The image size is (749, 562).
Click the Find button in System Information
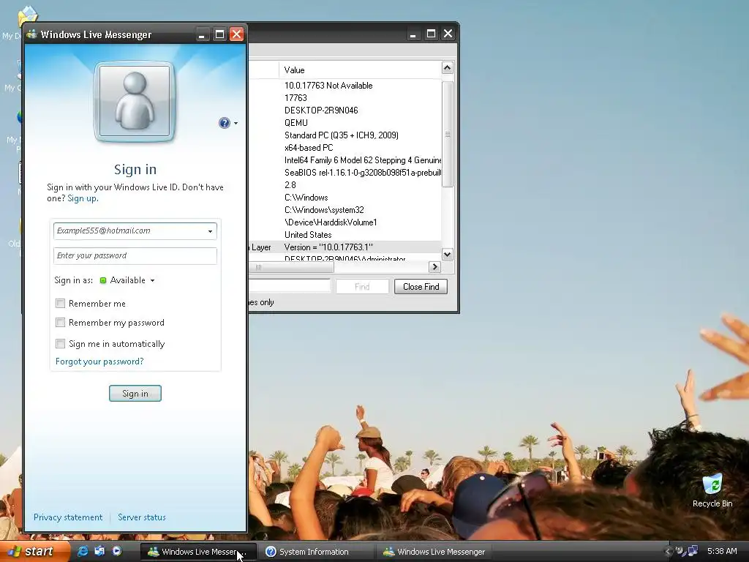pos(362,287)
